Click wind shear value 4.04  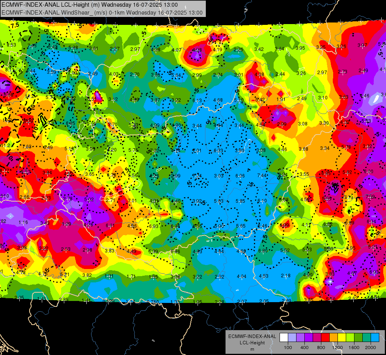(241, 277)
